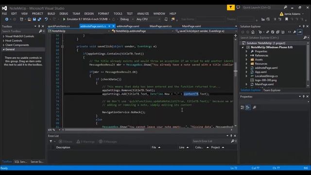This screenshot has width=311, height=175.
Task: Expand the Assets folder node
Action: (246, 59)
